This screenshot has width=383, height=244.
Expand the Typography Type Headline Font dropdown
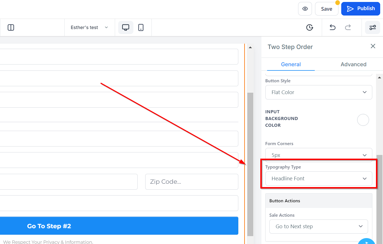pyautogui.click(x=319, y=178)
